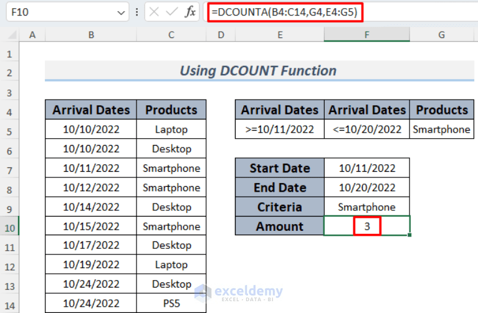Select column G header
Viewport: 478px width, 313px height.
[x=441, y=35]
